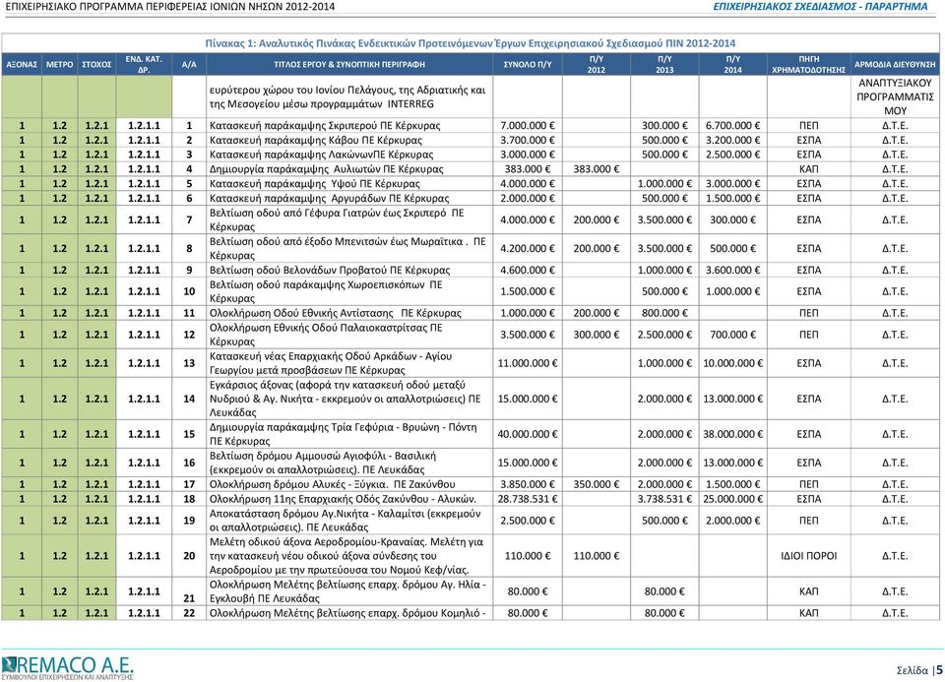This screenshot has width=945, height=682.
Task: Select 'Ολοκλήρωση δρόμου Αλυκές - Ξύγκια. ΠΕ Ζακύνθου'
Action: (332, 484)
